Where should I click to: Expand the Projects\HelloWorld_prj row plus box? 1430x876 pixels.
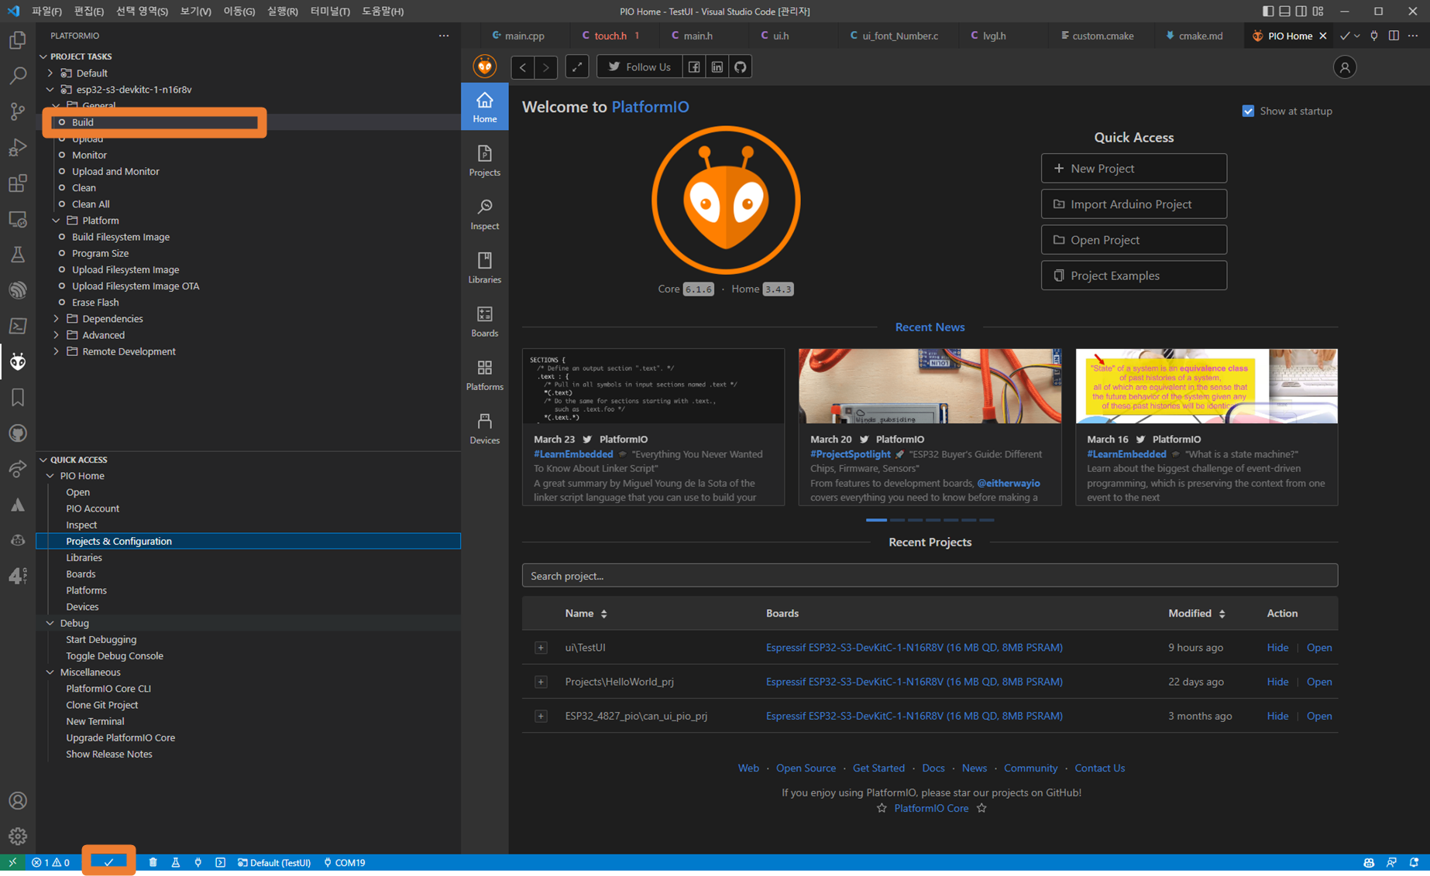541,682
